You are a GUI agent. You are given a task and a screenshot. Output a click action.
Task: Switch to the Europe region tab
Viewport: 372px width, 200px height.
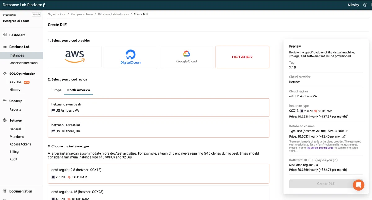(56, 90)
